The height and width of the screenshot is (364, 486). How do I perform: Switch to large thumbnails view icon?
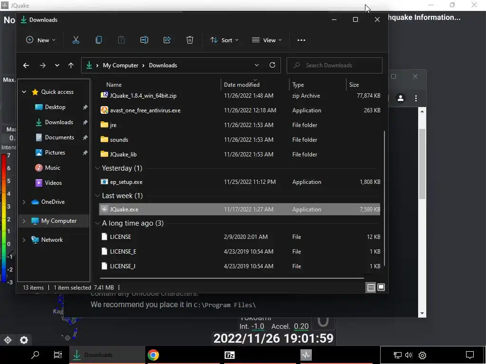click(381, 287)
